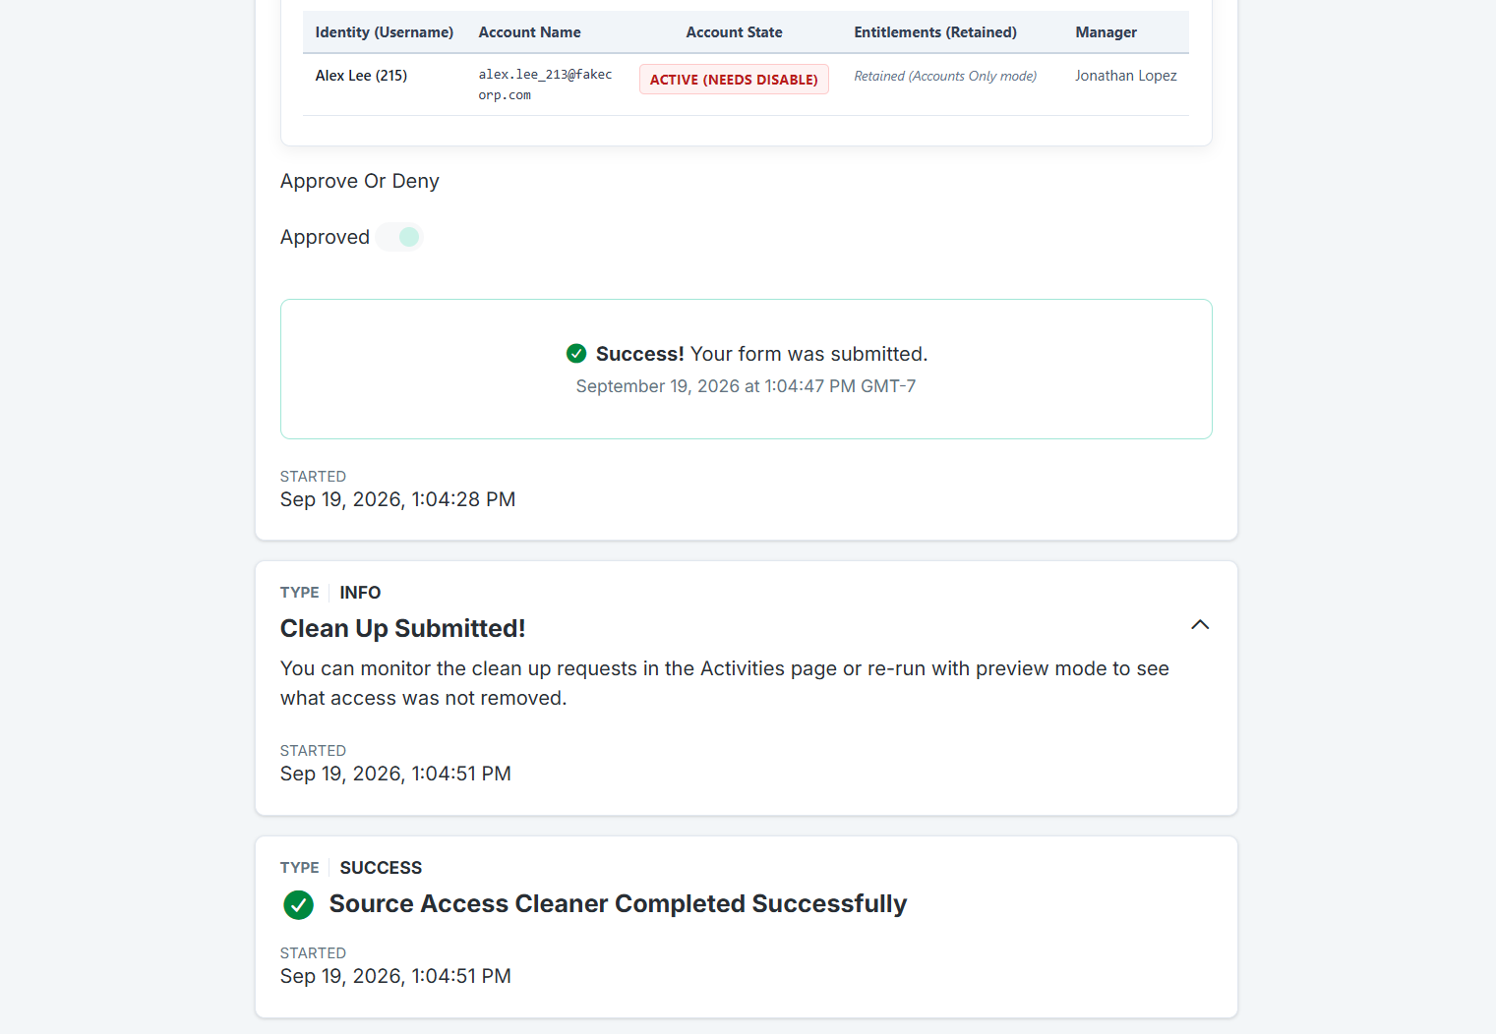Click the Approve Or Deny label
1496x1034 pixels.
click(360, 181)
